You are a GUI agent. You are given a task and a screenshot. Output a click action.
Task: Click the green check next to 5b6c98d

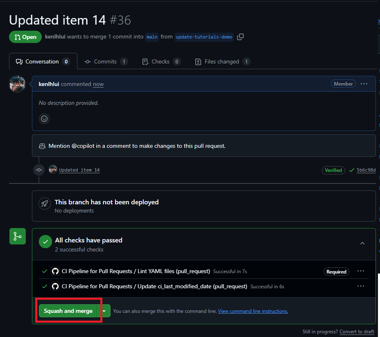pyautogui.click(x=352, y=170)
